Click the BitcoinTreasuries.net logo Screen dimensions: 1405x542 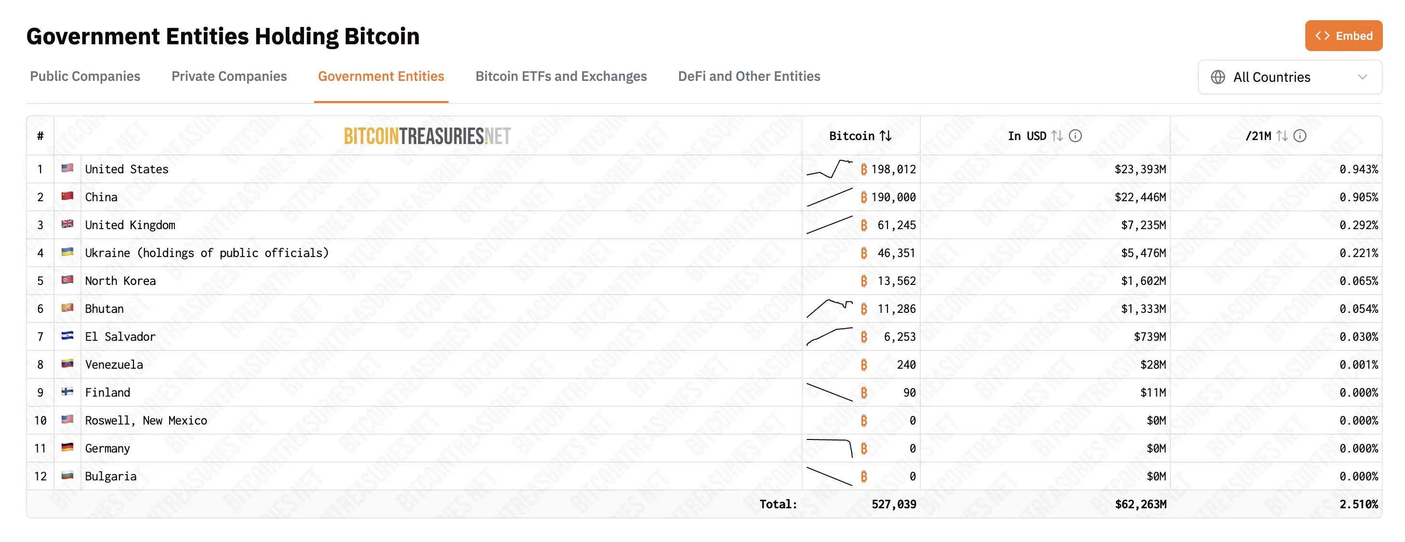(427, 136)
